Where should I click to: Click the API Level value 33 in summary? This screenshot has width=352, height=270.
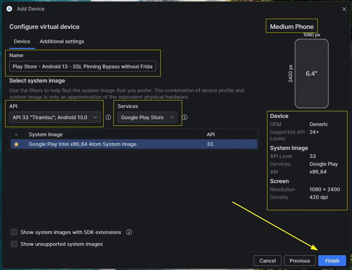click(313, 156)
